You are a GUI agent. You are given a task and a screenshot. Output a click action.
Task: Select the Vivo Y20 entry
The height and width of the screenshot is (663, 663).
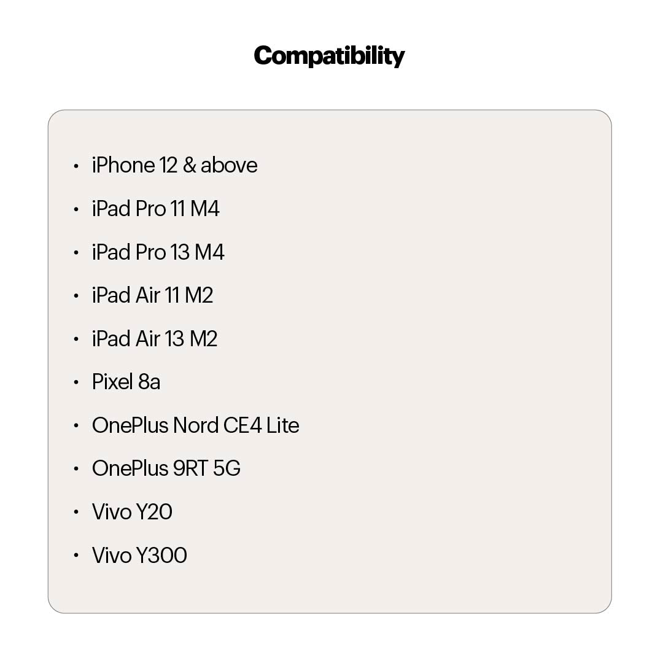(132, 512)
